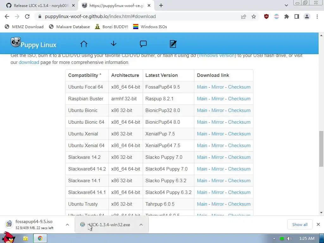Viewport: 324px width, 243px height.
Task: Follow the 'download' page link in paragraph
Action: pos(29,62)
